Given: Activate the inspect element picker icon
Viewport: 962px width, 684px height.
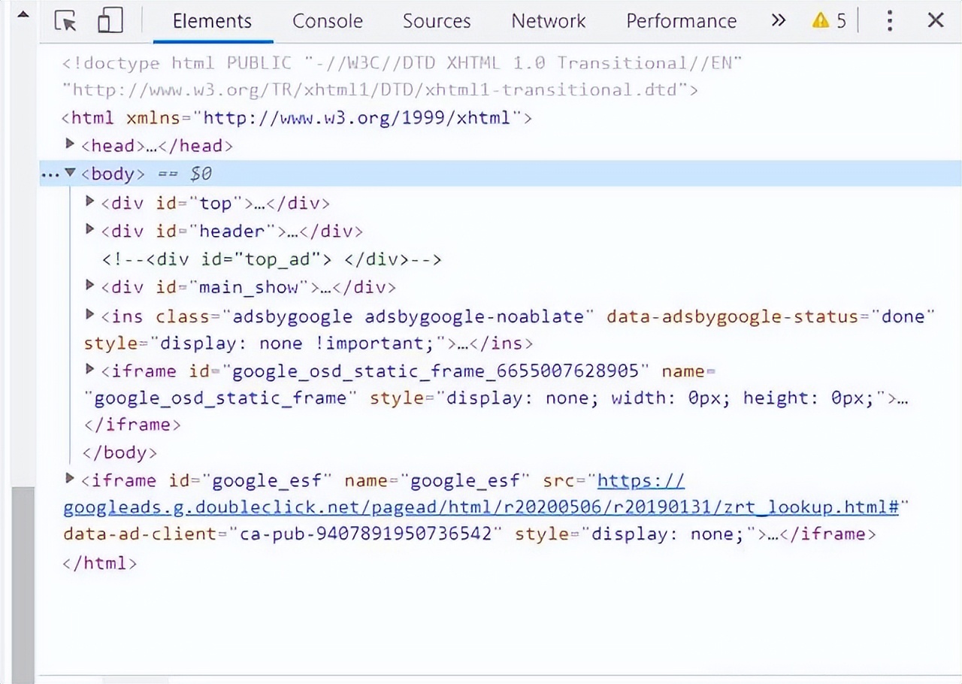Looking at the screenshot, I should [x=66, y=21].
